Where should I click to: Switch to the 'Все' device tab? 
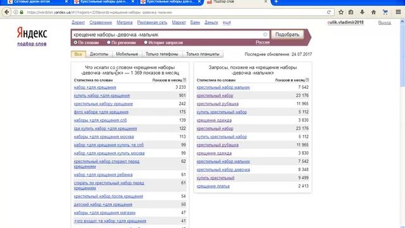click(x=78, y=54)
